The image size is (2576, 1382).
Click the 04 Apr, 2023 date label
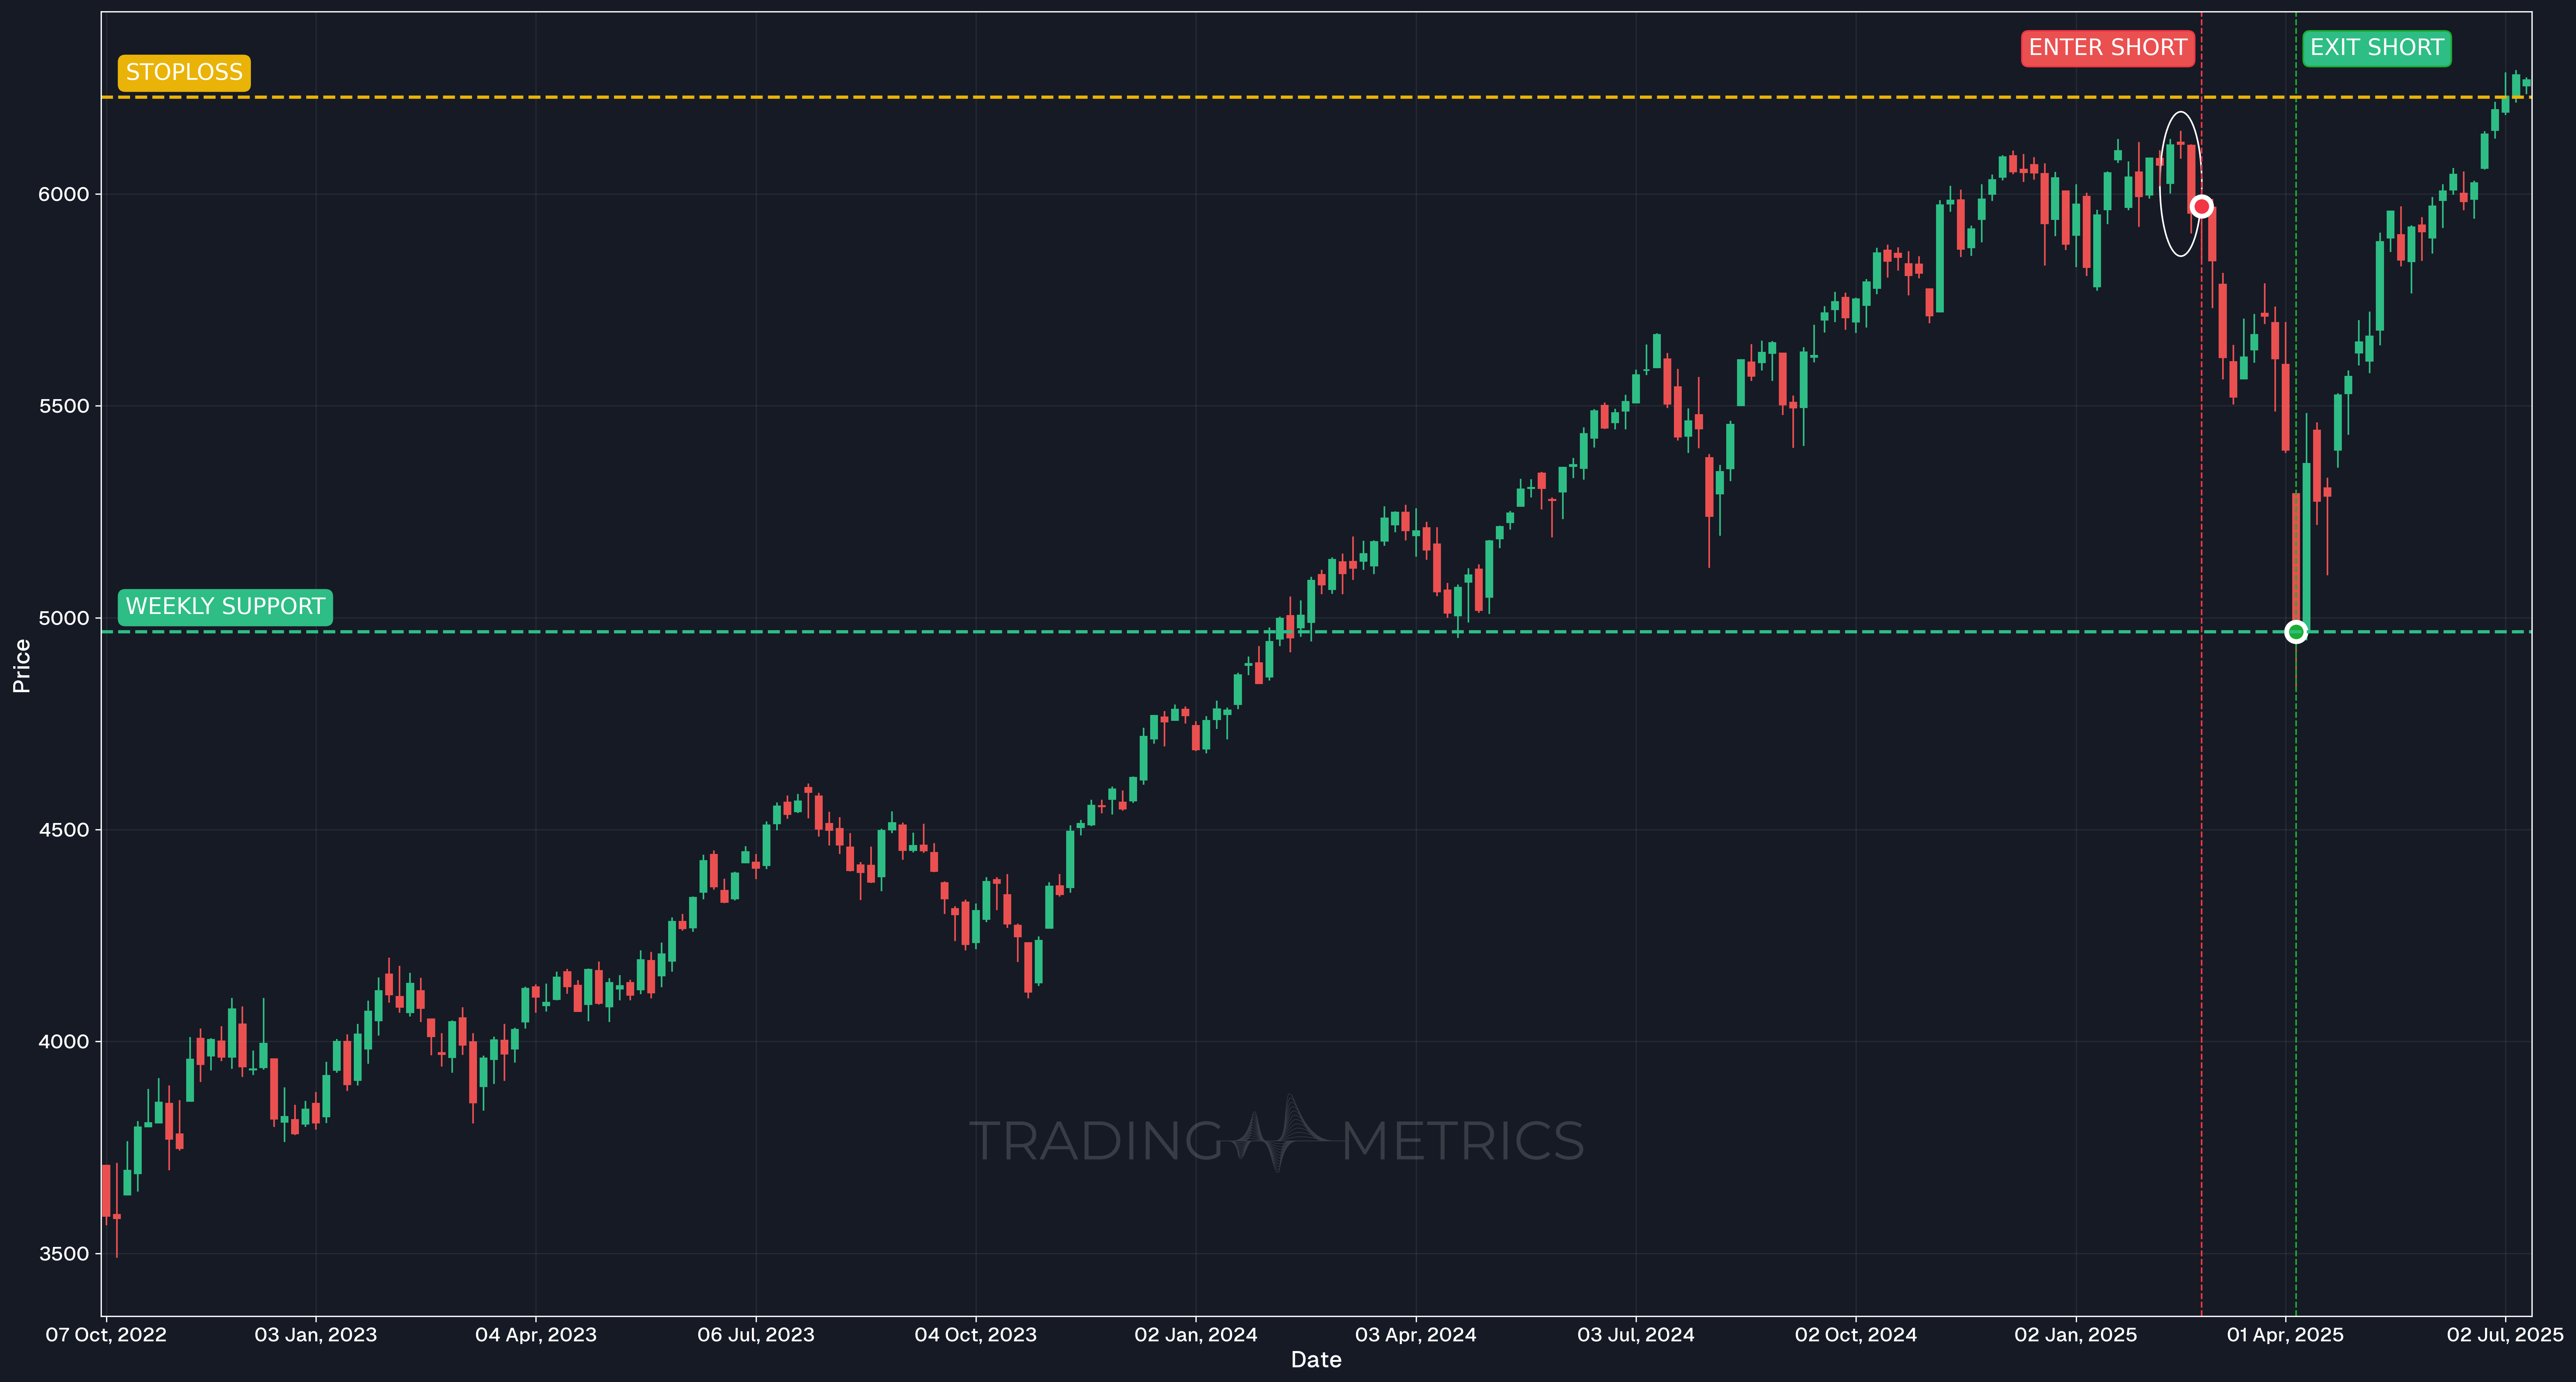click(x=536, y=1335)
